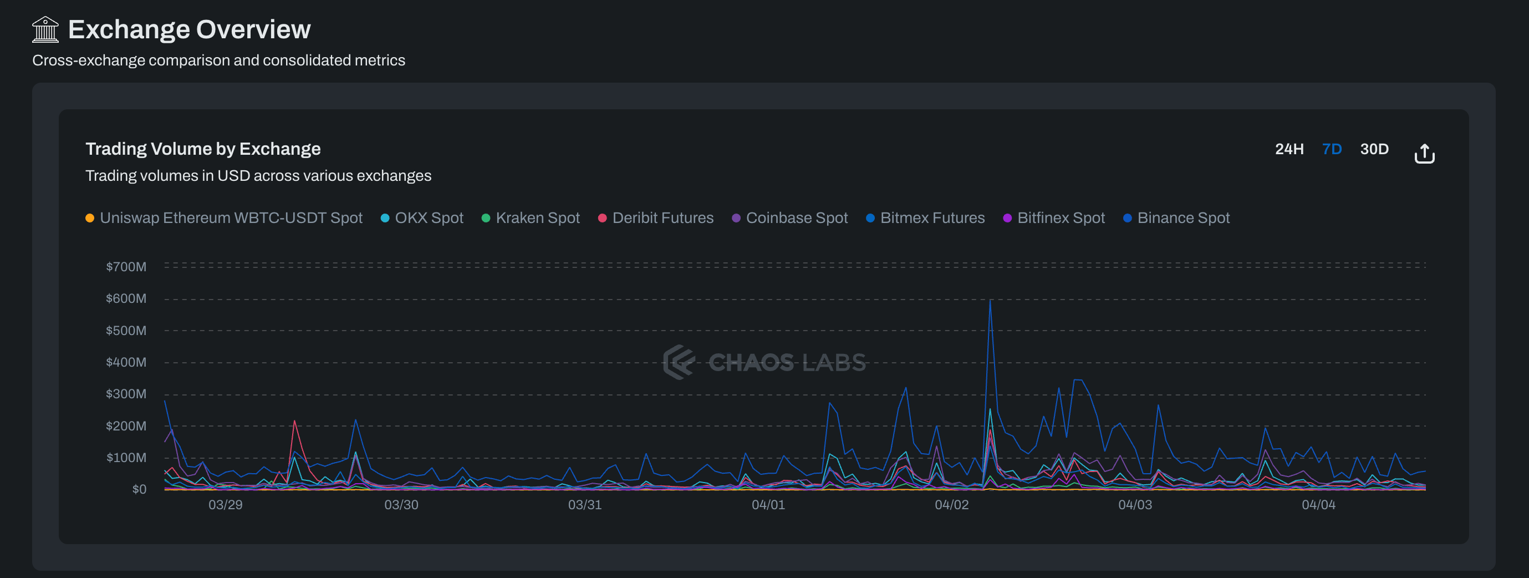
Task: Hide the OKX Spot series
Action: (x=422, y=218)
